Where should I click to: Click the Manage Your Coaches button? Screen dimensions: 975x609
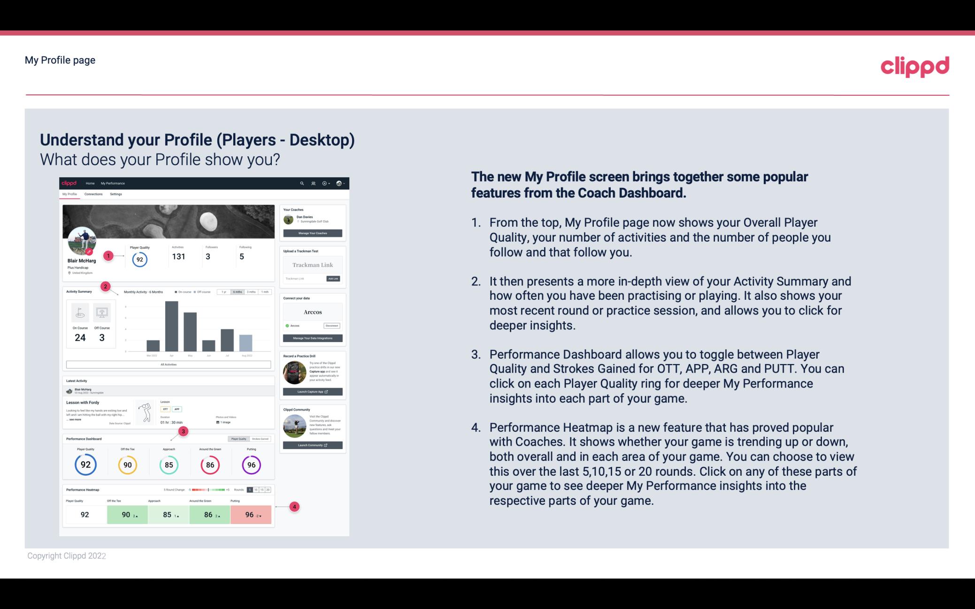pyautogui.click(x=313, y=234)
